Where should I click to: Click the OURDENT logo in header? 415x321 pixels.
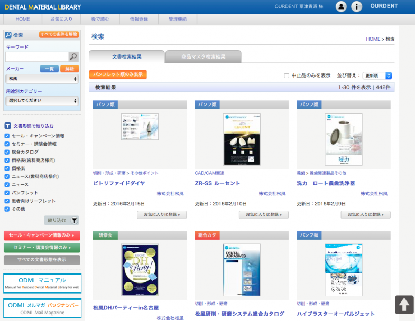tap(384, 6)
